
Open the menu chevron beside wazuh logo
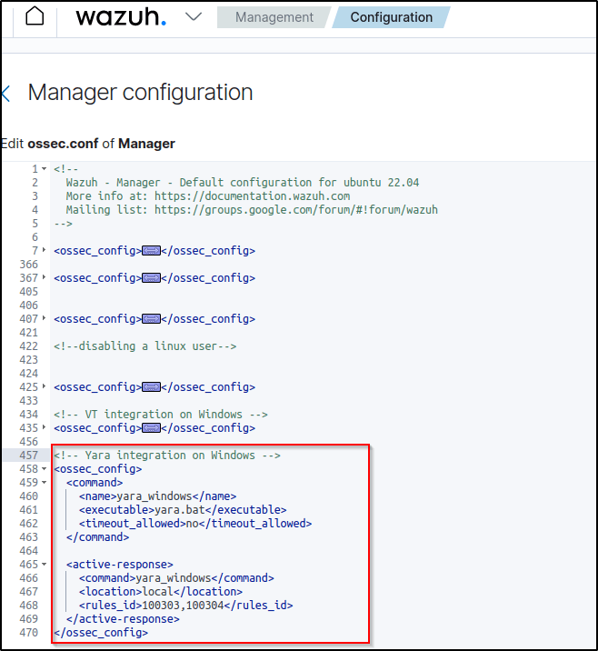click(x=194, y=16)
